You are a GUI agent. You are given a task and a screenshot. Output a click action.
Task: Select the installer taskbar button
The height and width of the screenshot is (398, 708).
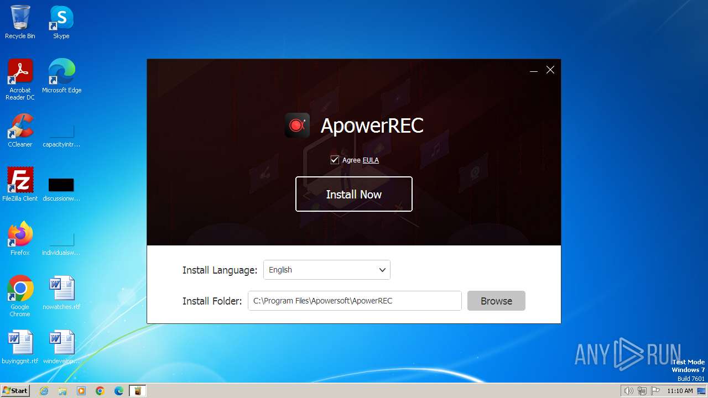(138, 391)
